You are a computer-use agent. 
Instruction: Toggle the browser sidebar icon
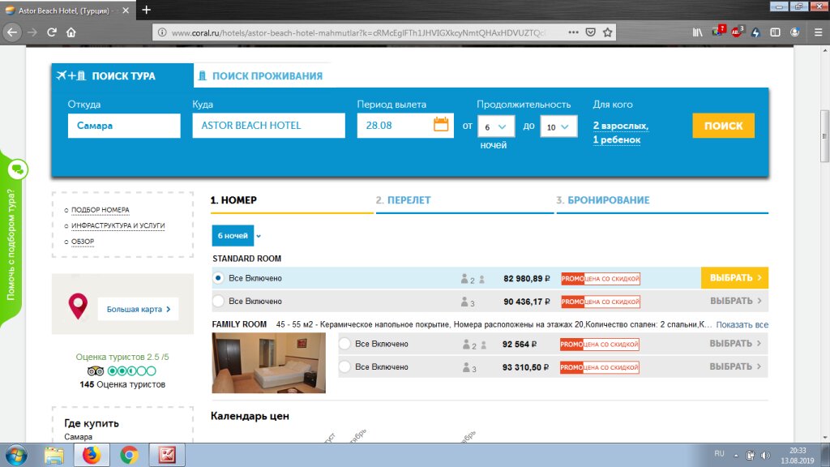point(775,32)
